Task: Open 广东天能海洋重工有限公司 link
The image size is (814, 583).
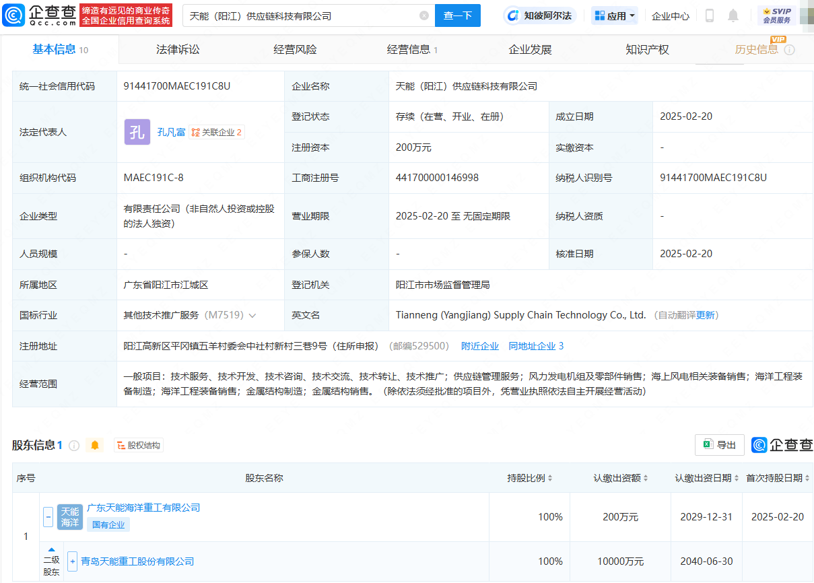Action: pos(143,508)
